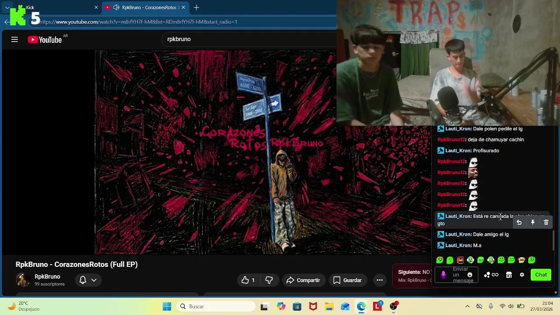560x315 pixels.
Task: Mute audio on the RpkBruno tab
Action: [x=116, y=7]
